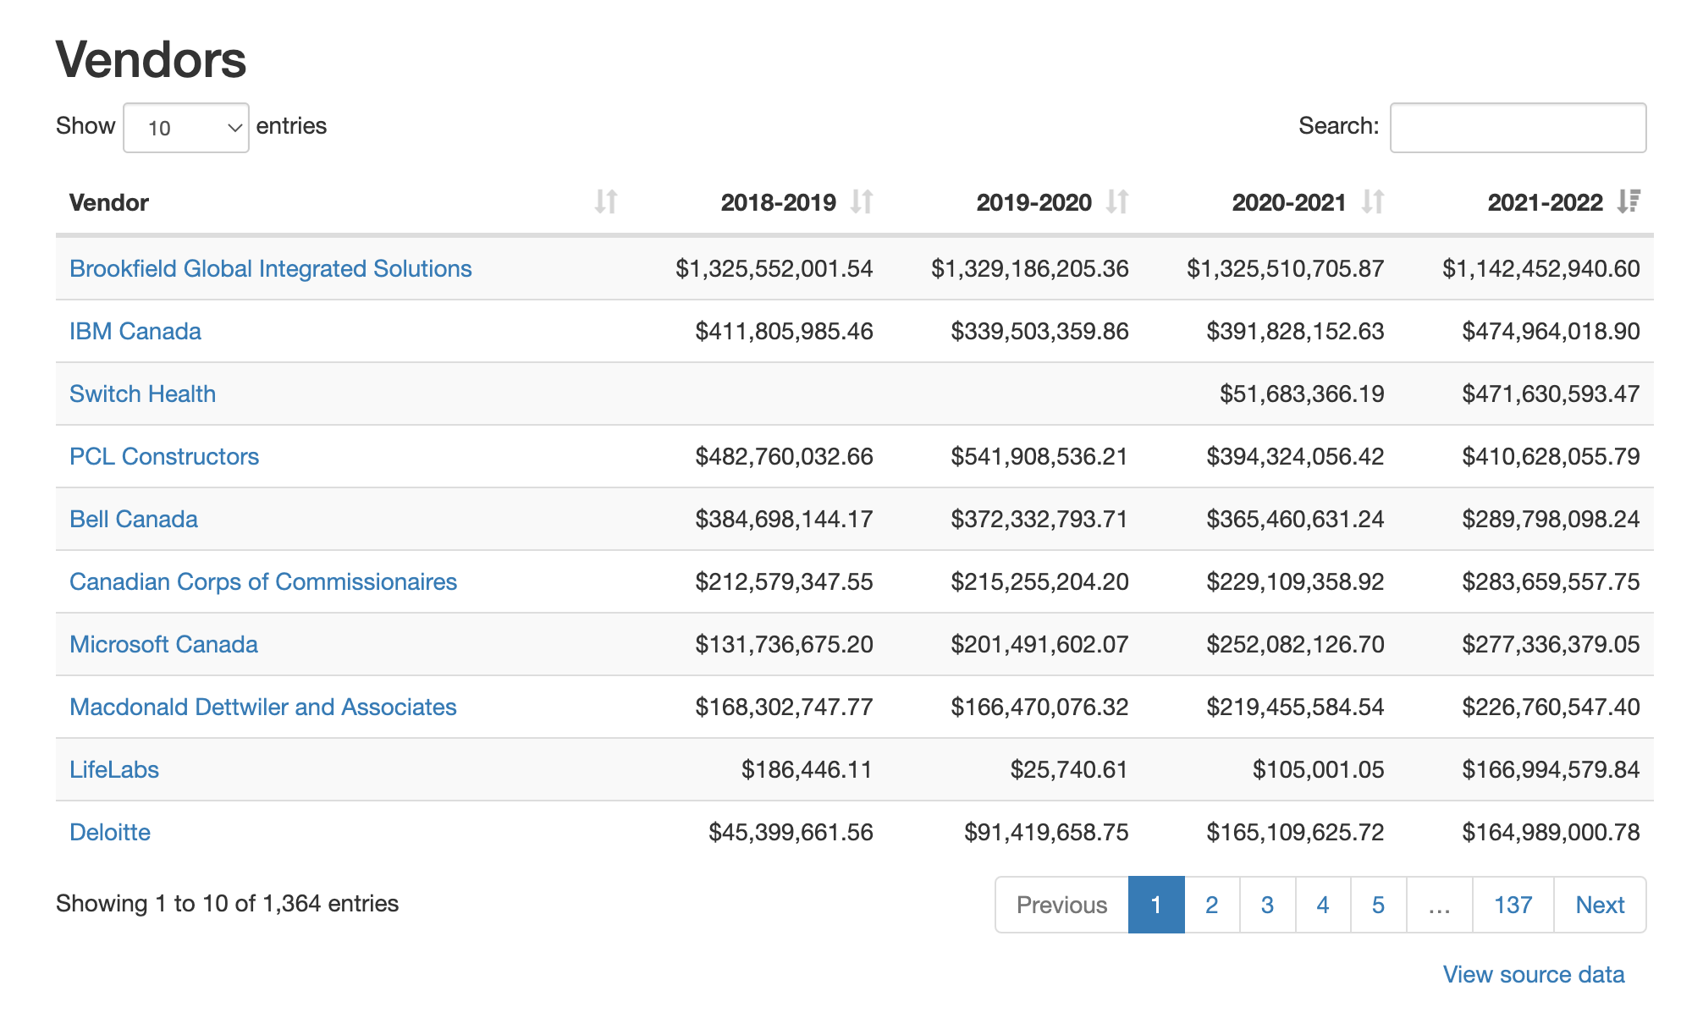Screen dimensions: 1703x1024
Task: Select Bell Canada's $289,798,098.24 cell
Action: [1551, 519]
